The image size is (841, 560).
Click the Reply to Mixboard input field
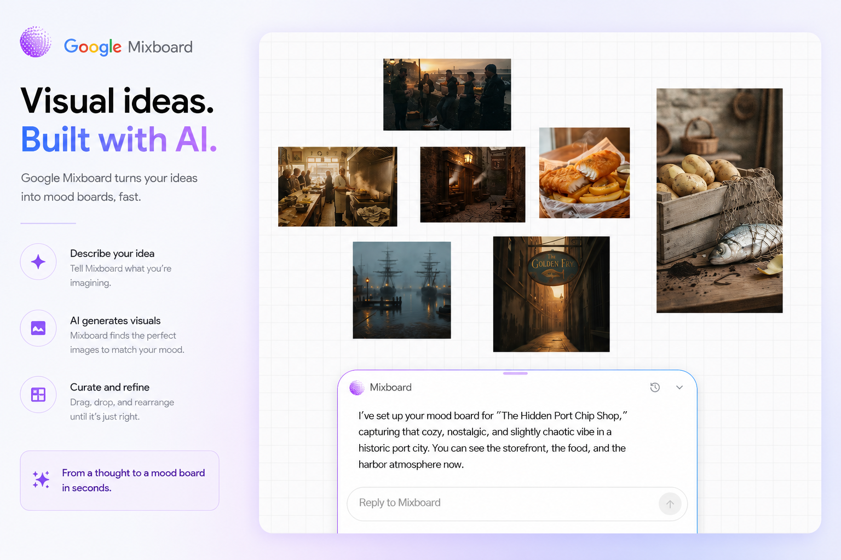tap(517, 504)
